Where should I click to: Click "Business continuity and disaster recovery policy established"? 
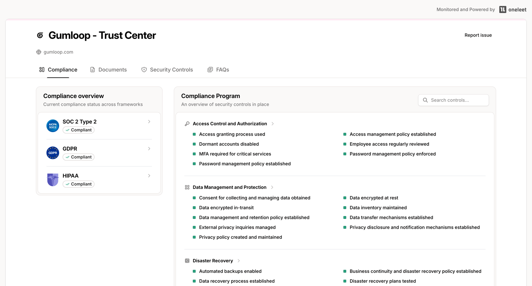pyautogui.click(x=416, y=271)
